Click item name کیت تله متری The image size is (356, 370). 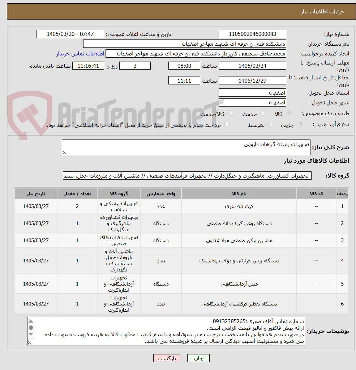pyautogui.click(x=239, y=206)
